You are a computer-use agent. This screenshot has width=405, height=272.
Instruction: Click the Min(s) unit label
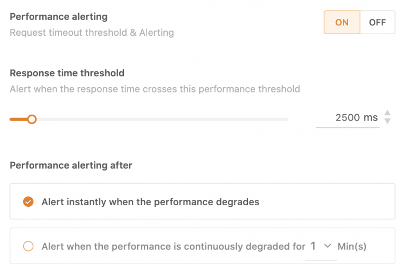point(352,247)
